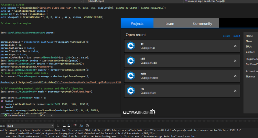Click the 'see the first reference' output line
Viewport: 258px width, 138px height.
coord(101,136)
